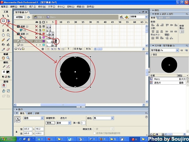
Task: Open the 插入 (Insert) menu
Action: click(32, 6)
